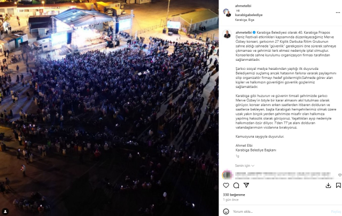Screen dimensions: 342x216
Task: Download post with download arrow icon
Action: pyautogui.click(x=328, y=185)
